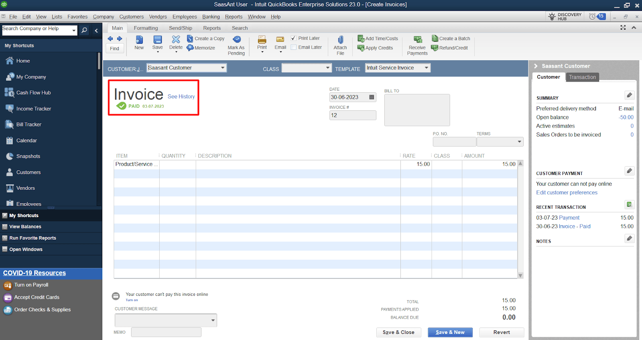Click the Attach File paperclip
Viewport: 642px width, 340px height.
point(340,39)
